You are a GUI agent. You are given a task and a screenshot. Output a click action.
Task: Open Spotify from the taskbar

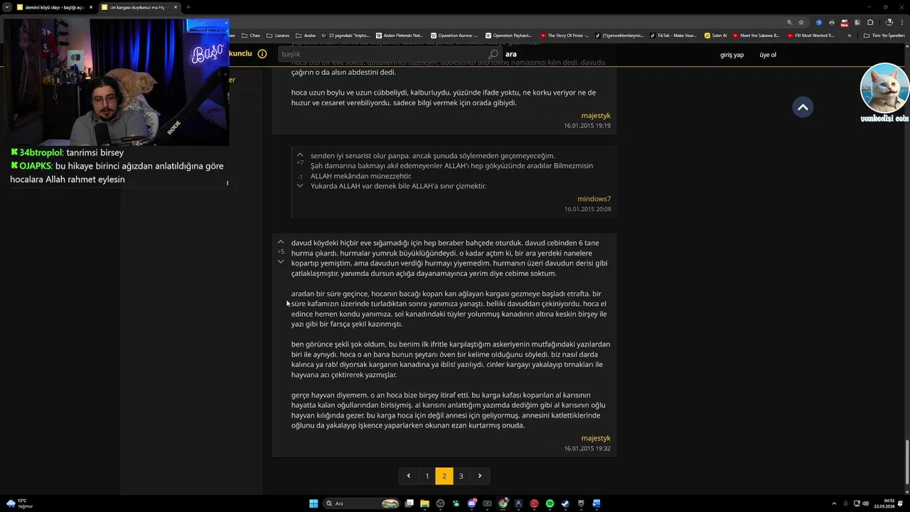550,503
